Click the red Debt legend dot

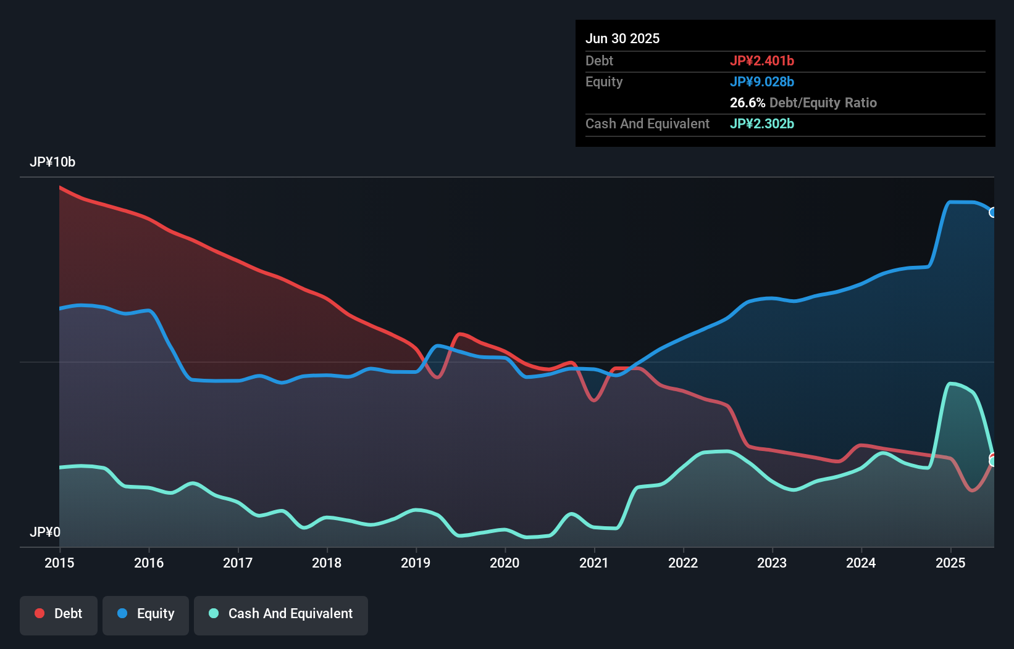[40, 613]
